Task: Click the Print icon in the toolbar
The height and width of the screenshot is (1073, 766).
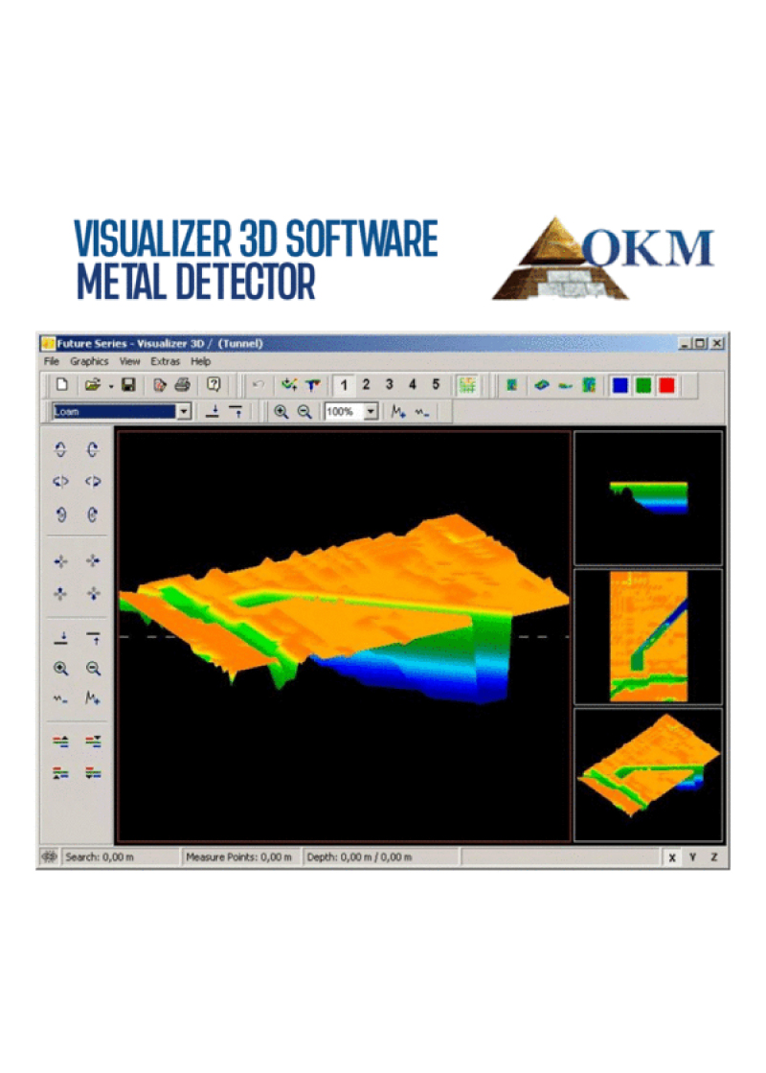Action: pos(182,384)
